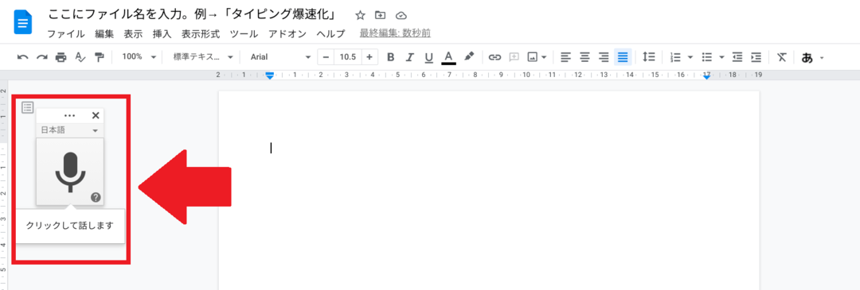
Task: Open the text color picker
Action: point(448,57)
